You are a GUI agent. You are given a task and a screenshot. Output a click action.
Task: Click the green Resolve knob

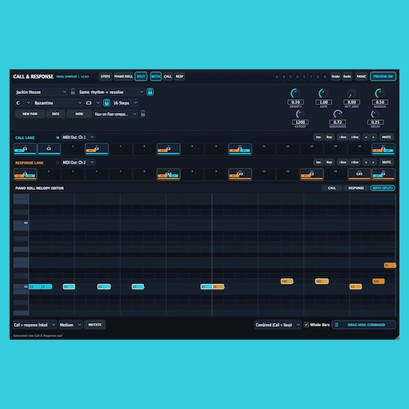(x=380, y=93)
